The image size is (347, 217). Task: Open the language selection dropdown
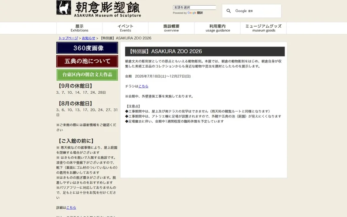click(x=194, y=7)
